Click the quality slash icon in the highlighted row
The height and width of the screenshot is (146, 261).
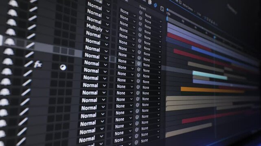30,45
